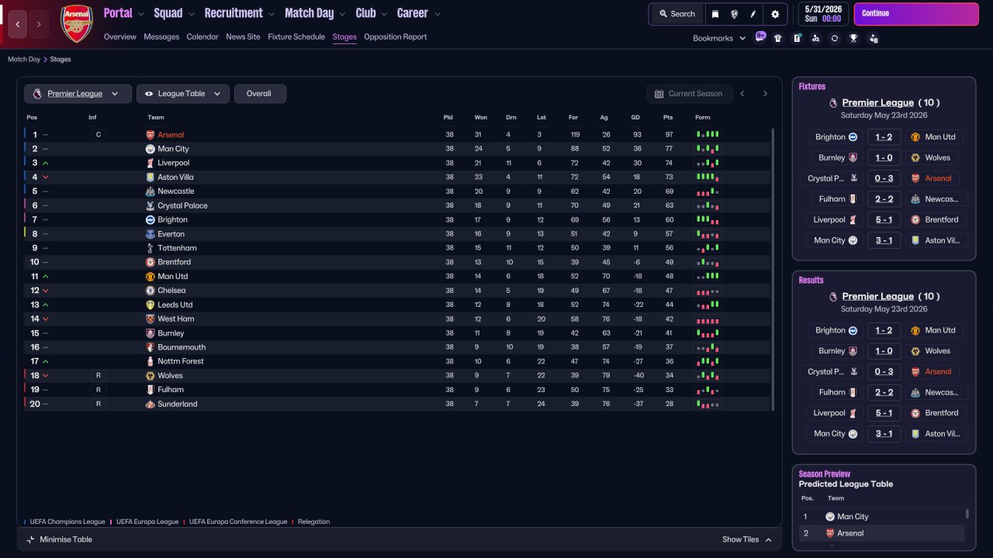The image size is (993, 558).
Task: Collapse tiles with Show Tiles
Action: [747, 539]
